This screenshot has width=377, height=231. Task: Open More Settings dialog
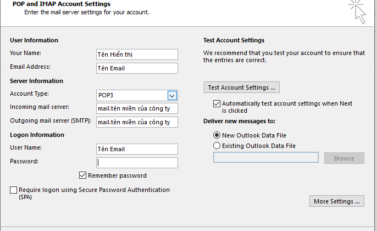336,201
